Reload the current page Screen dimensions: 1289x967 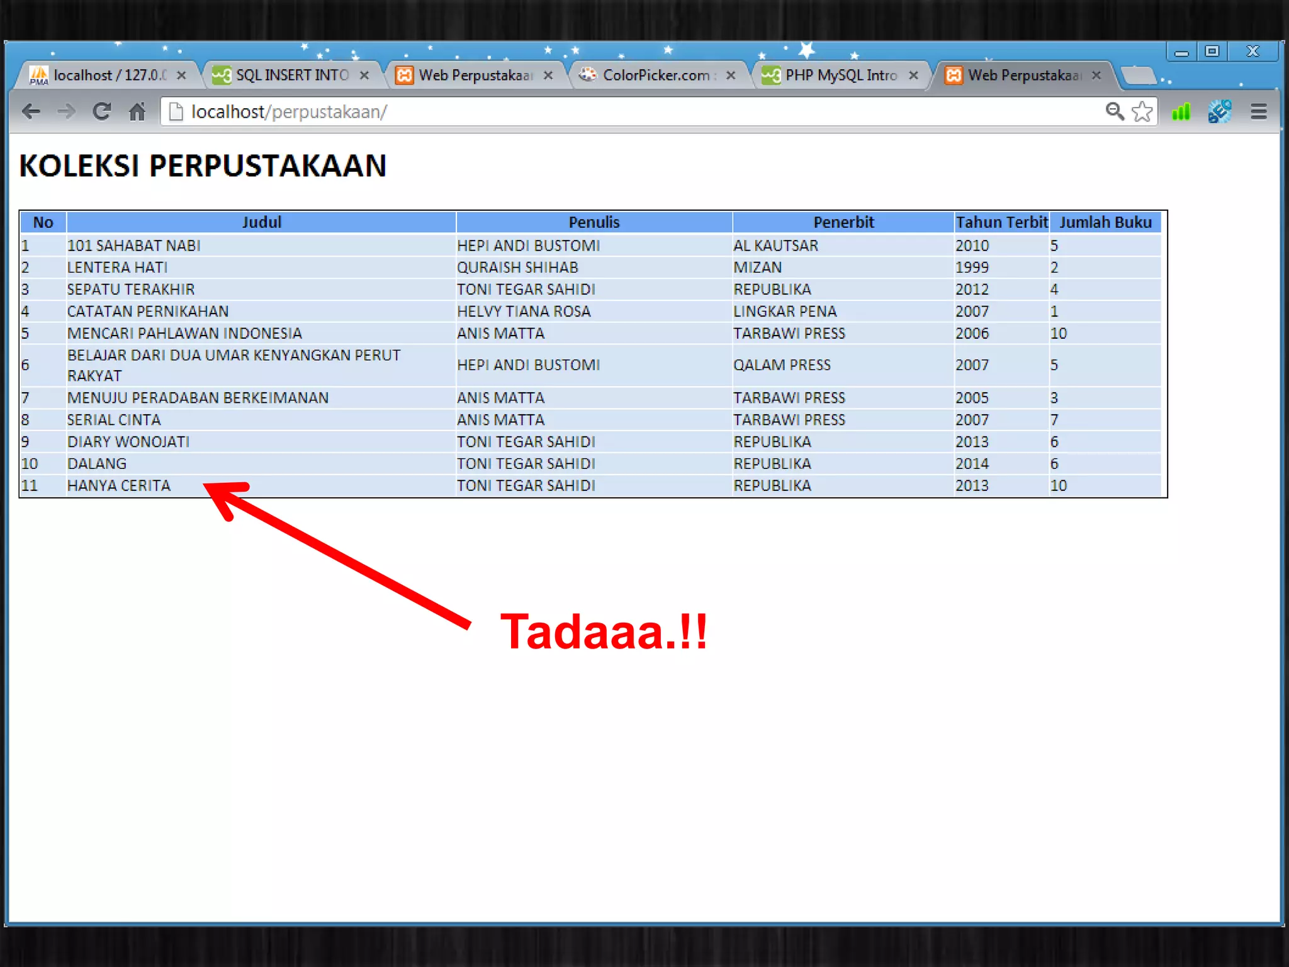click(x=101, y=112)
